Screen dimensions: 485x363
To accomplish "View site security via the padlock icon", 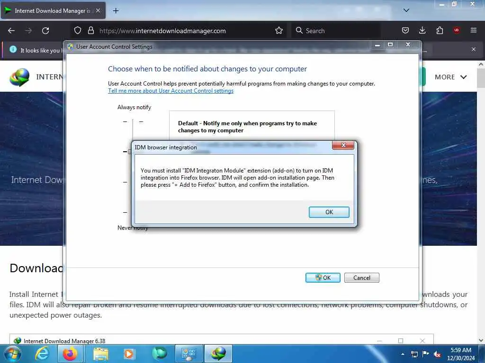I will (x=90, y=31).
